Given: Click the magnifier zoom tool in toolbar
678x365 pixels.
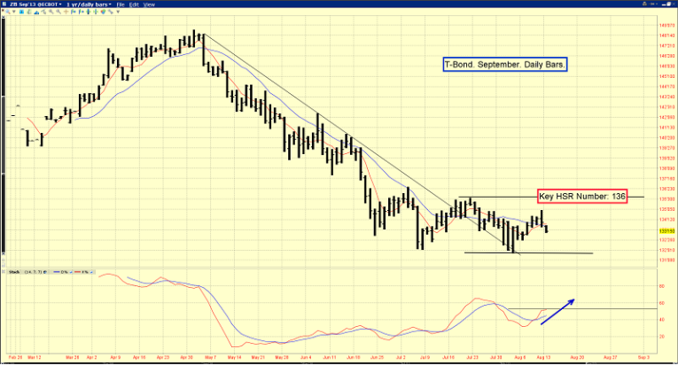Looking at the screenshot, I should (8, 12).
